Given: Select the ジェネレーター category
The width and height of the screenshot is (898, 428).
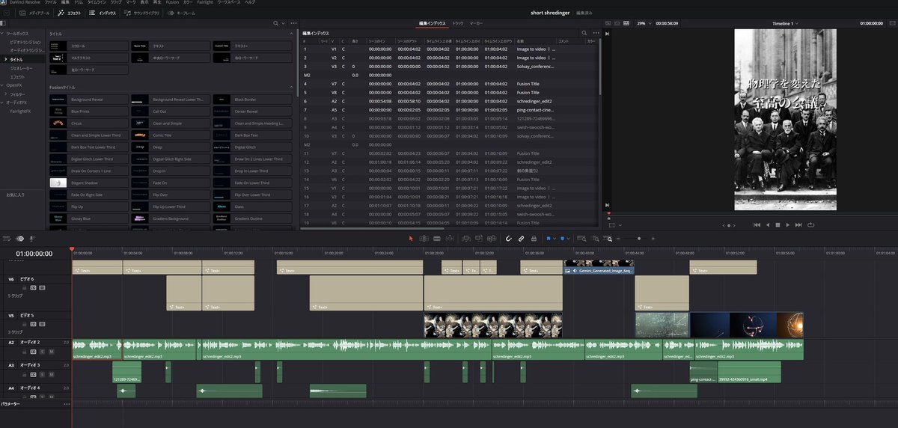Looking at the screenshot, I should (x=22, y=67).
